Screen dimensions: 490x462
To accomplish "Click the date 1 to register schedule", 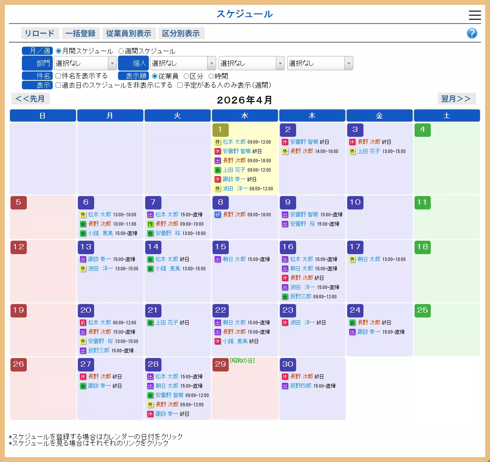I will pyautogui.click(x=220, y=130).
